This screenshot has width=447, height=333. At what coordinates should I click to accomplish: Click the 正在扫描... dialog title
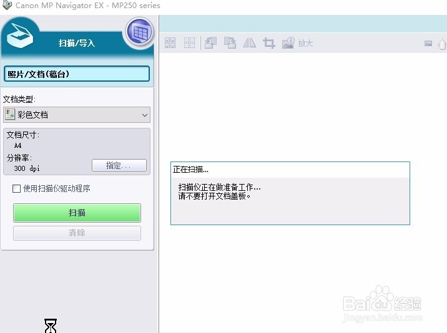(190, 170)
